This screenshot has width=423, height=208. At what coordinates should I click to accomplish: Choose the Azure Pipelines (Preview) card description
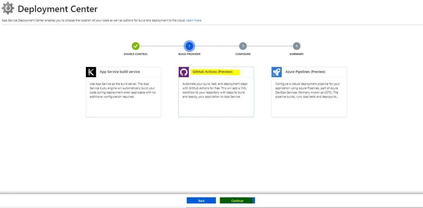click(x=308, y=90)
